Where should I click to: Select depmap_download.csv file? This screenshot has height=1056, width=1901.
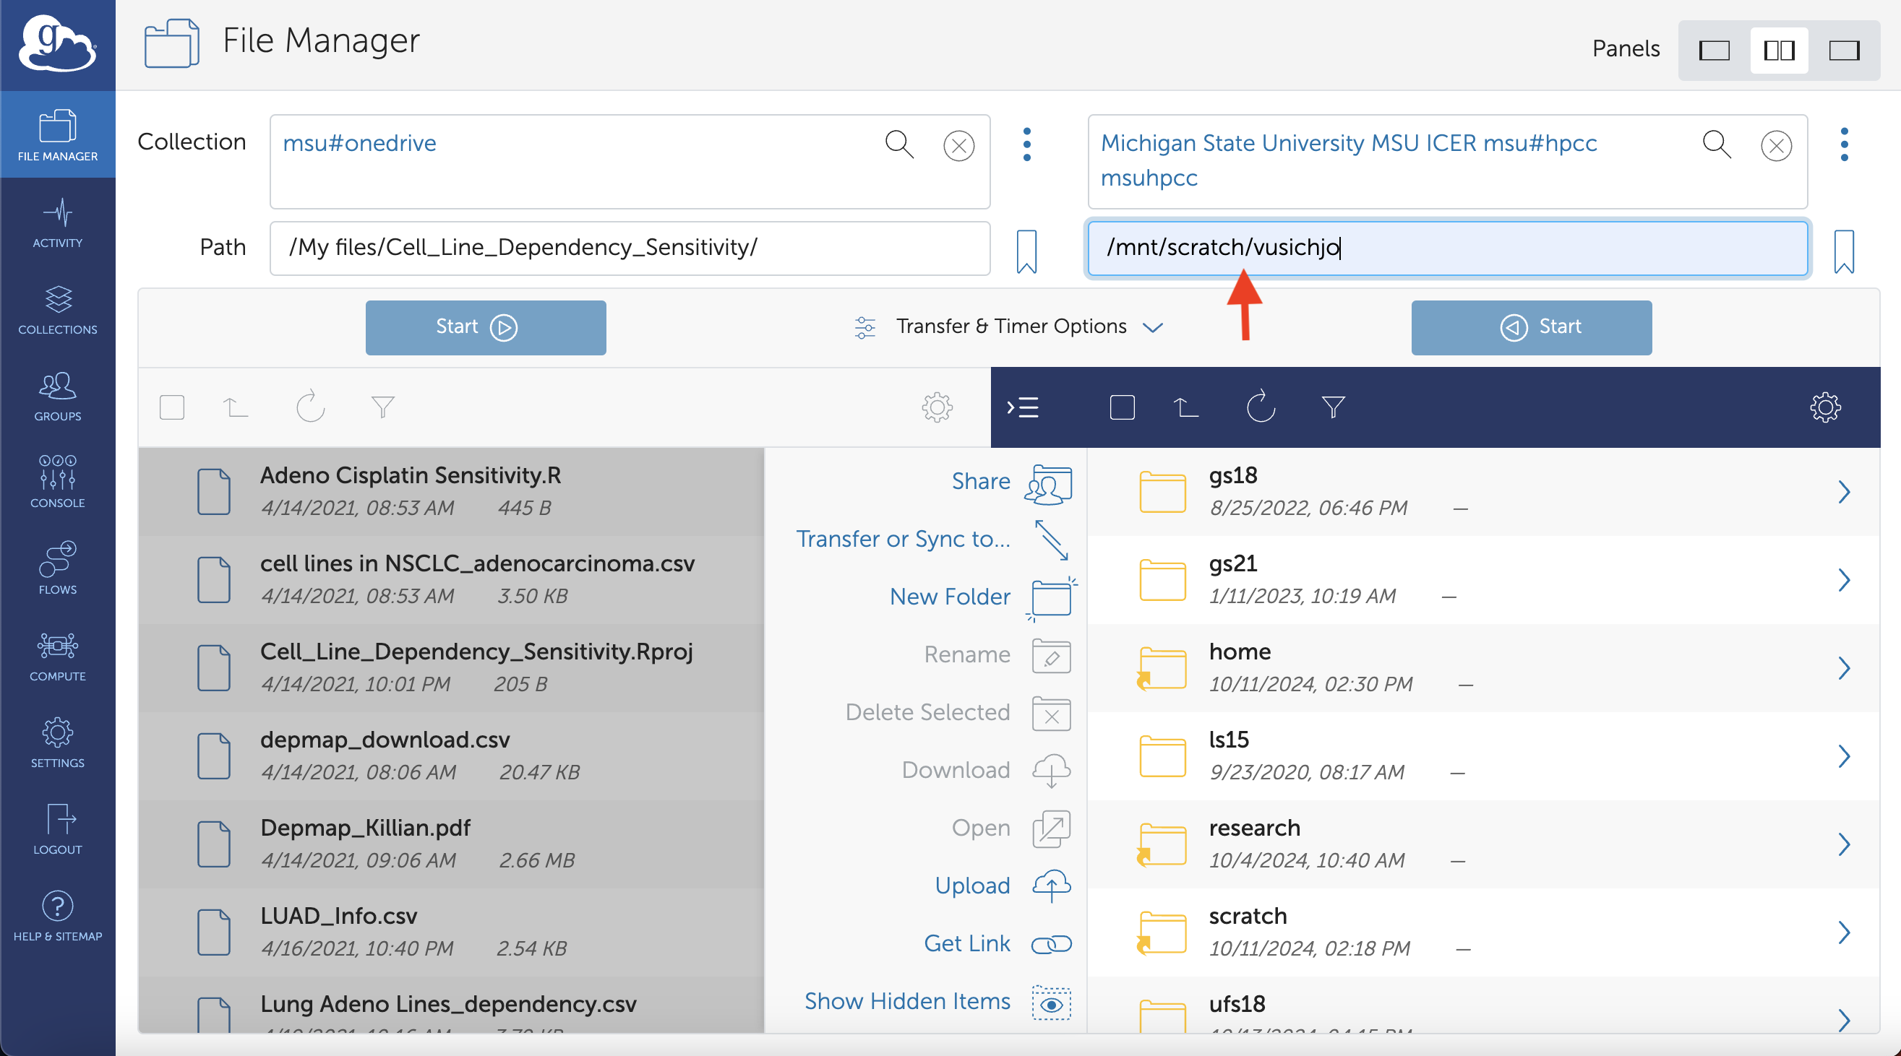click(x=451, y=756)
